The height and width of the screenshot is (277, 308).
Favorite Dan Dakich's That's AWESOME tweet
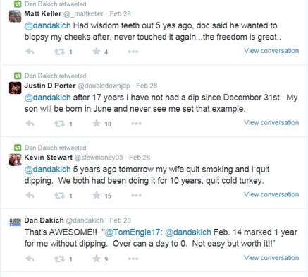click(x=97, y=259)
